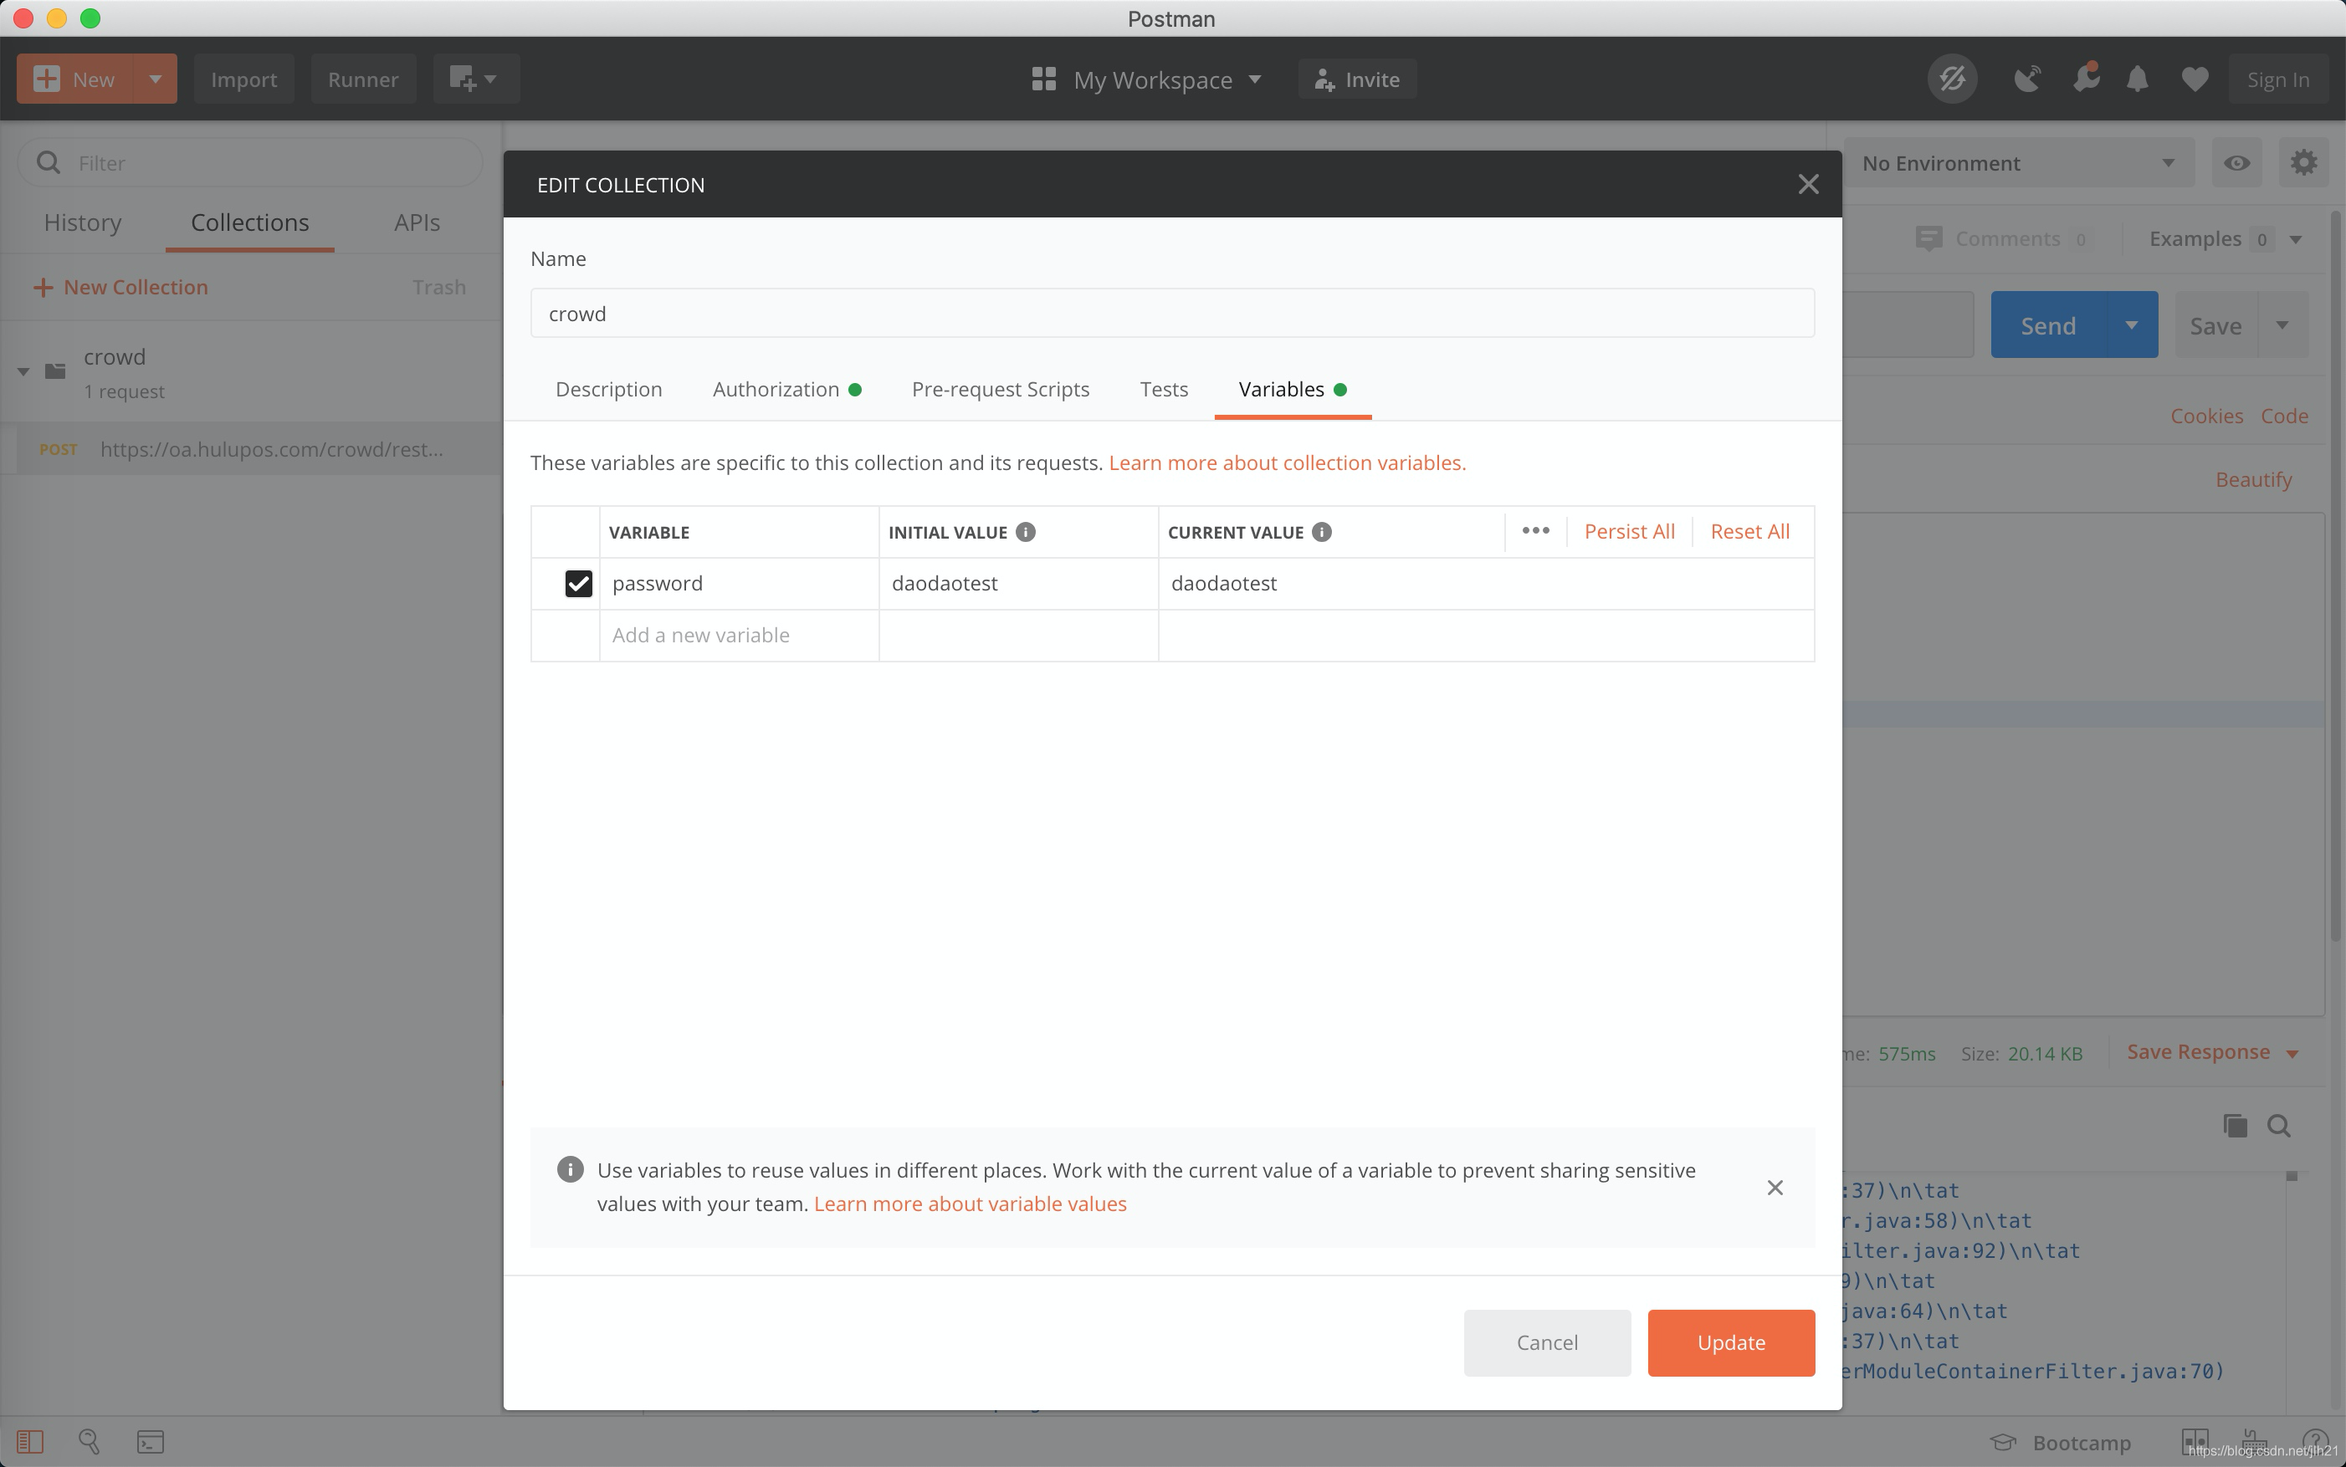2346x1467 pixels.
Task: Open the Save button dropdown arrow
Action: pos(2283,325)
